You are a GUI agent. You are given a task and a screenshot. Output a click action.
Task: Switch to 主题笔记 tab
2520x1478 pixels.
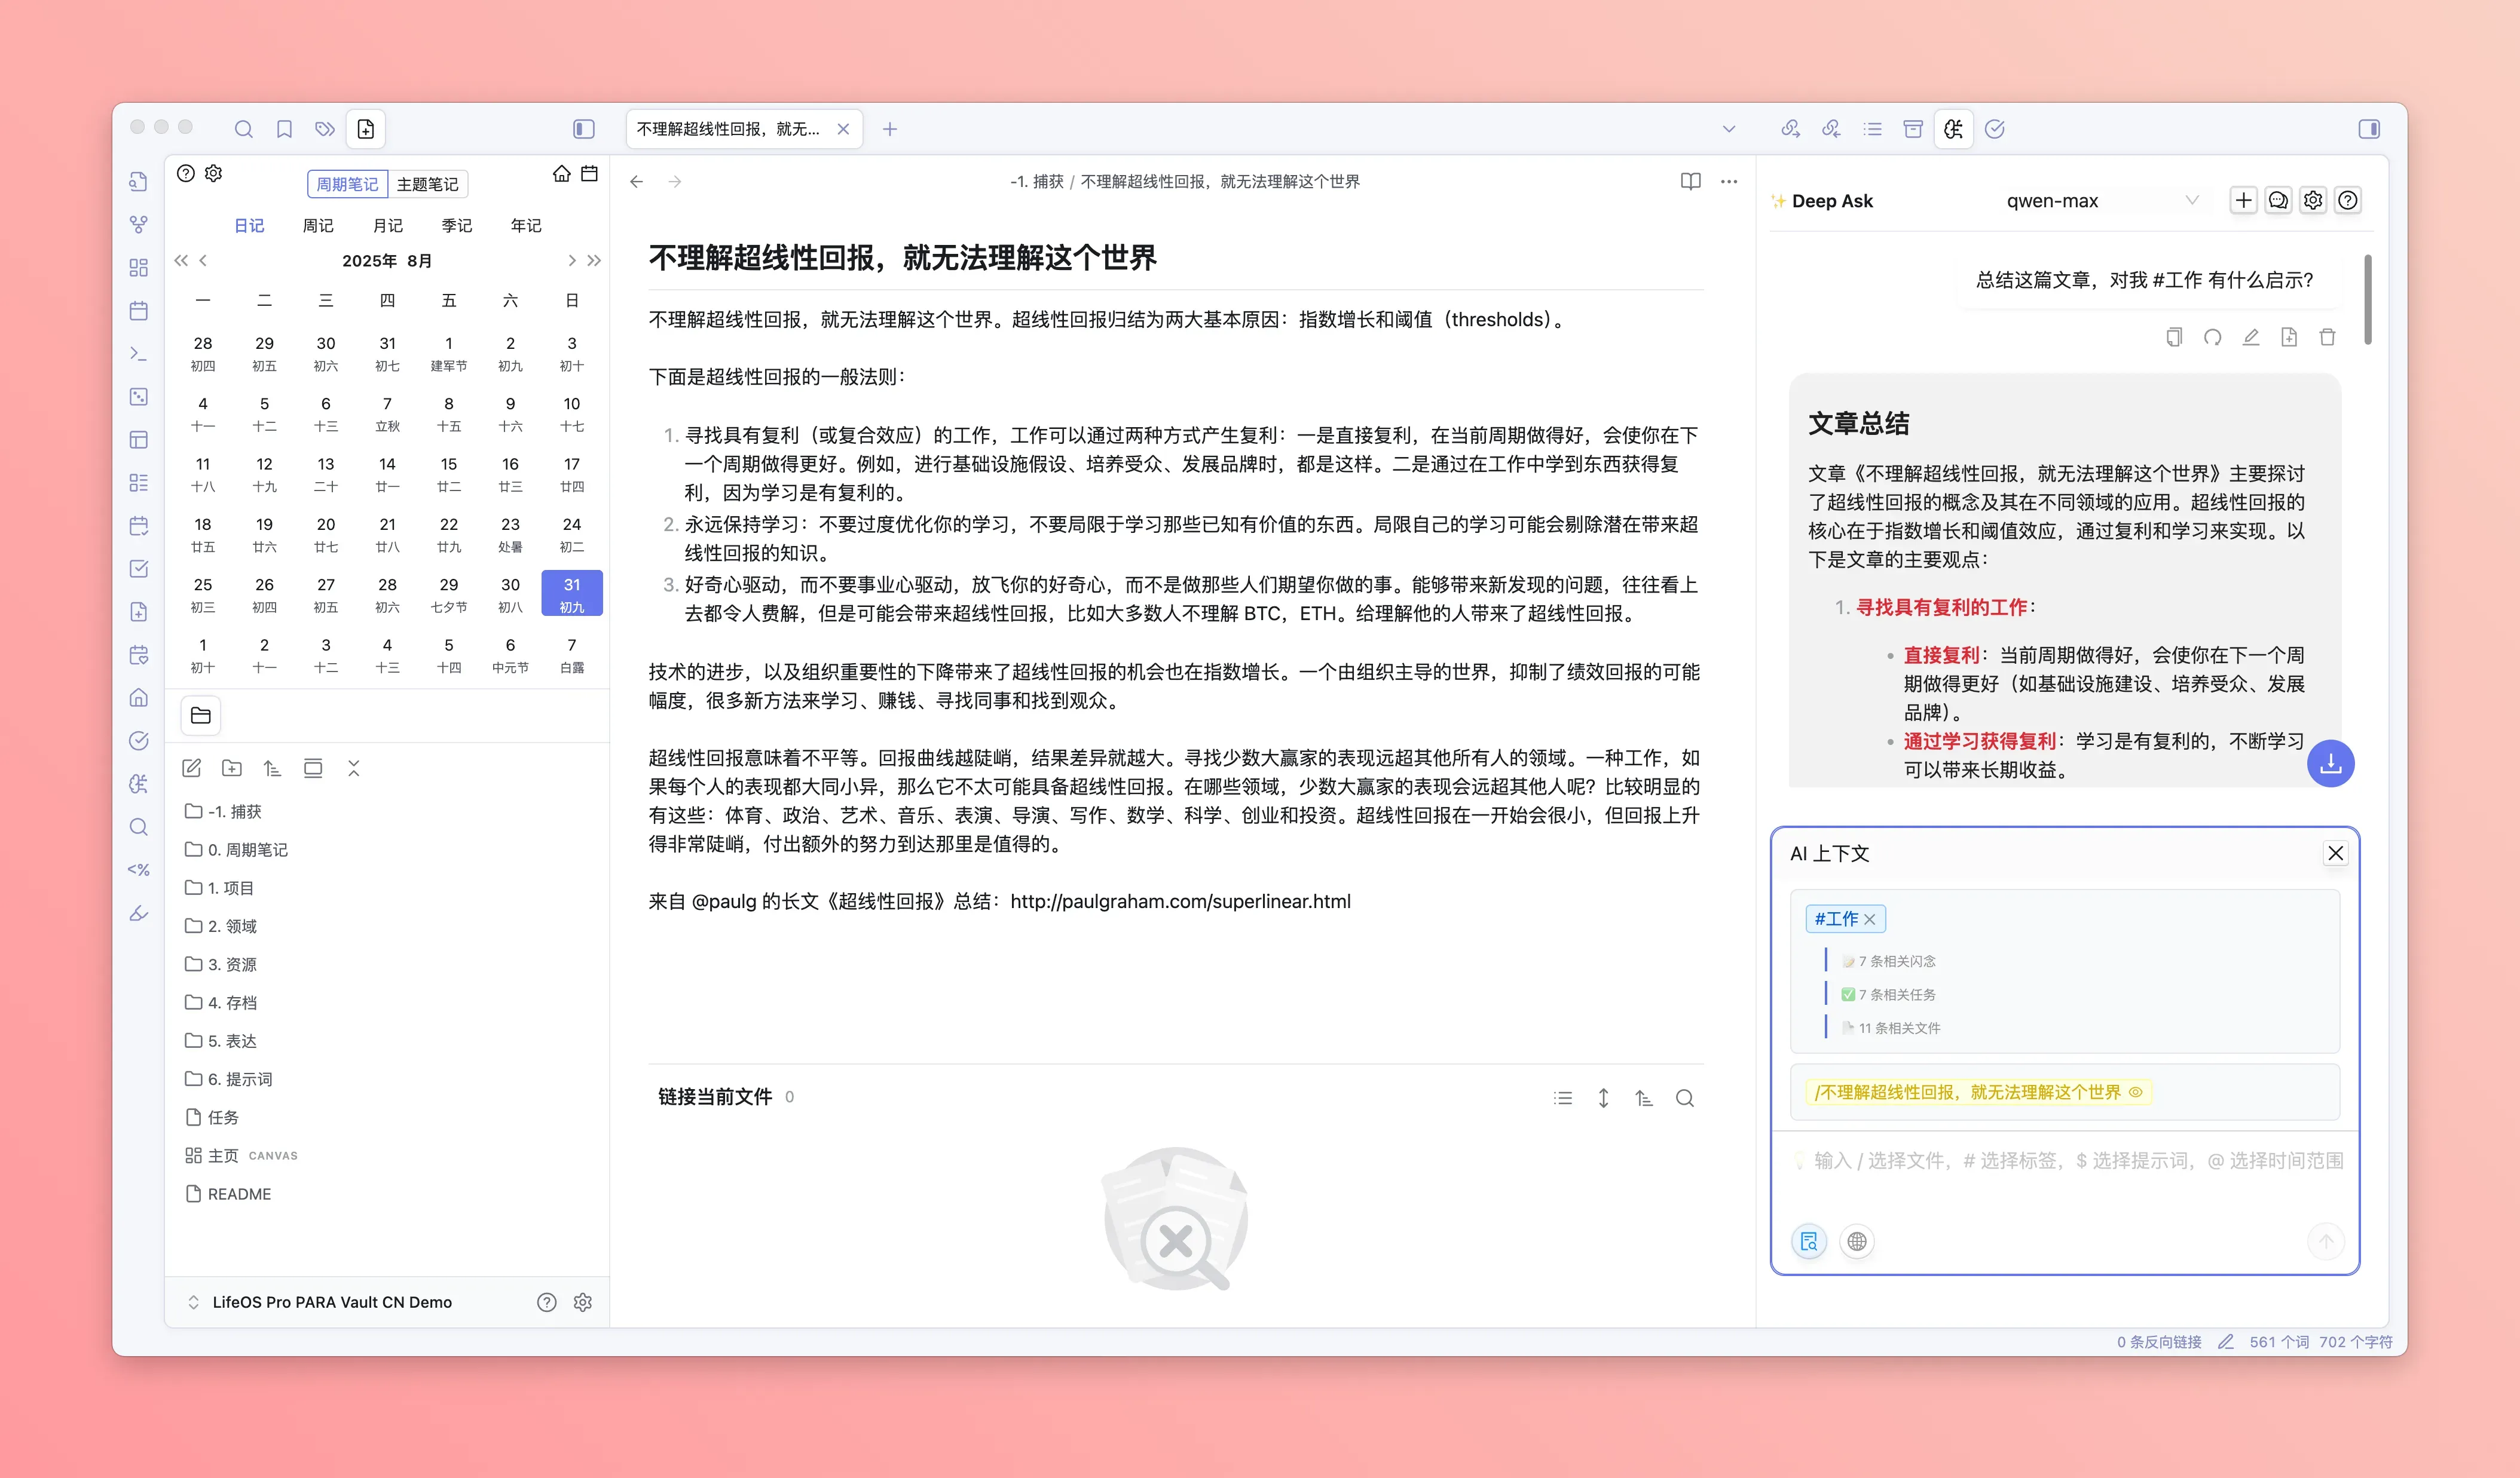click(x=427, y=184)
